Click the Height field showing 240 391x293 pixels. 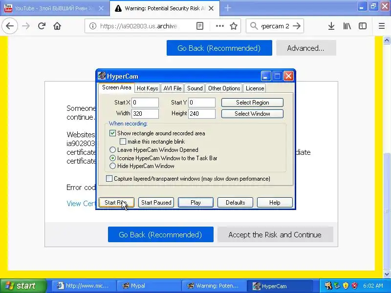[x=202, y=114]
